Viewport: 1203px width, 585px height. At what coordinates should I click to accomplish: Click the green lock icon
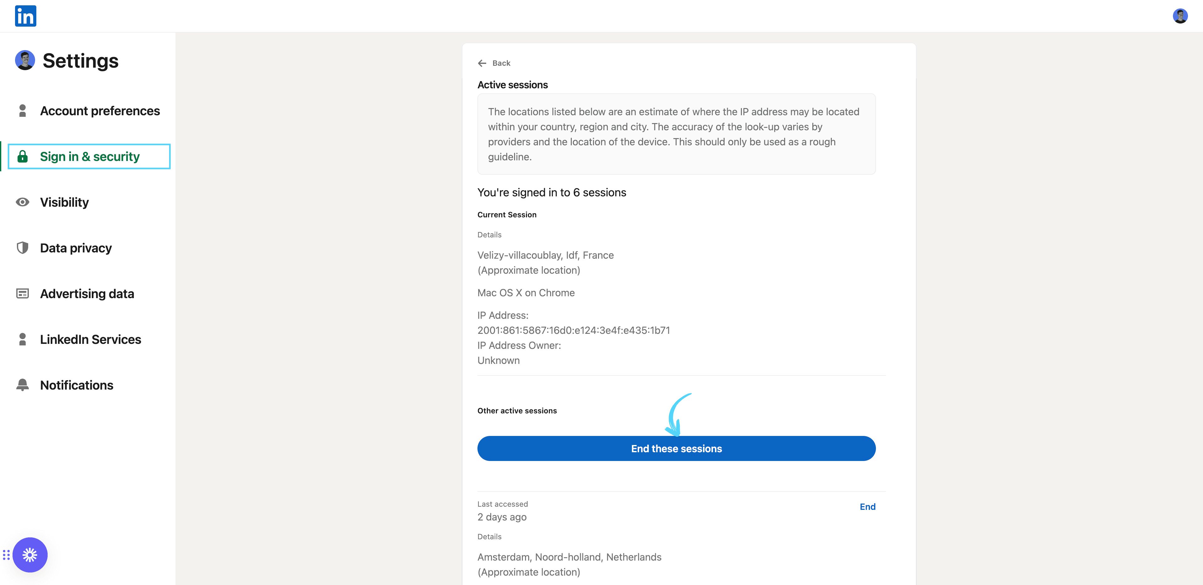pos(23,156)
